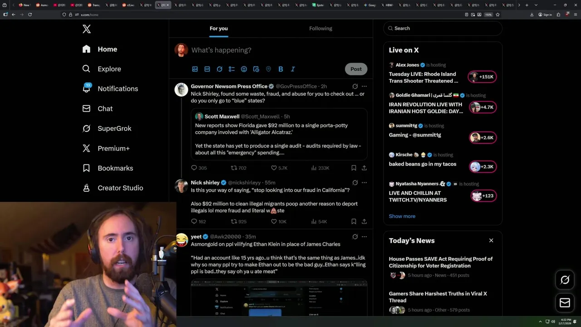Click Grok icon on Governor Newsom post

click(355, 86)
